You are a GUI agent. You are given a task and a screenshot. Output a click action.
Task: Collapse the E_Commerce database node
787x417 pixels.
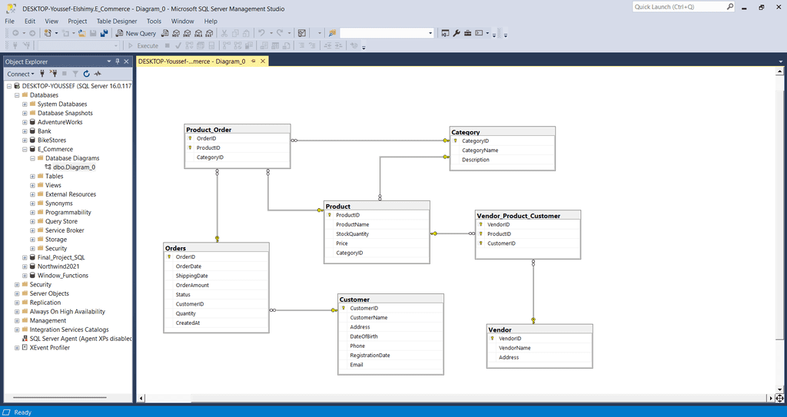pos(25,149)
